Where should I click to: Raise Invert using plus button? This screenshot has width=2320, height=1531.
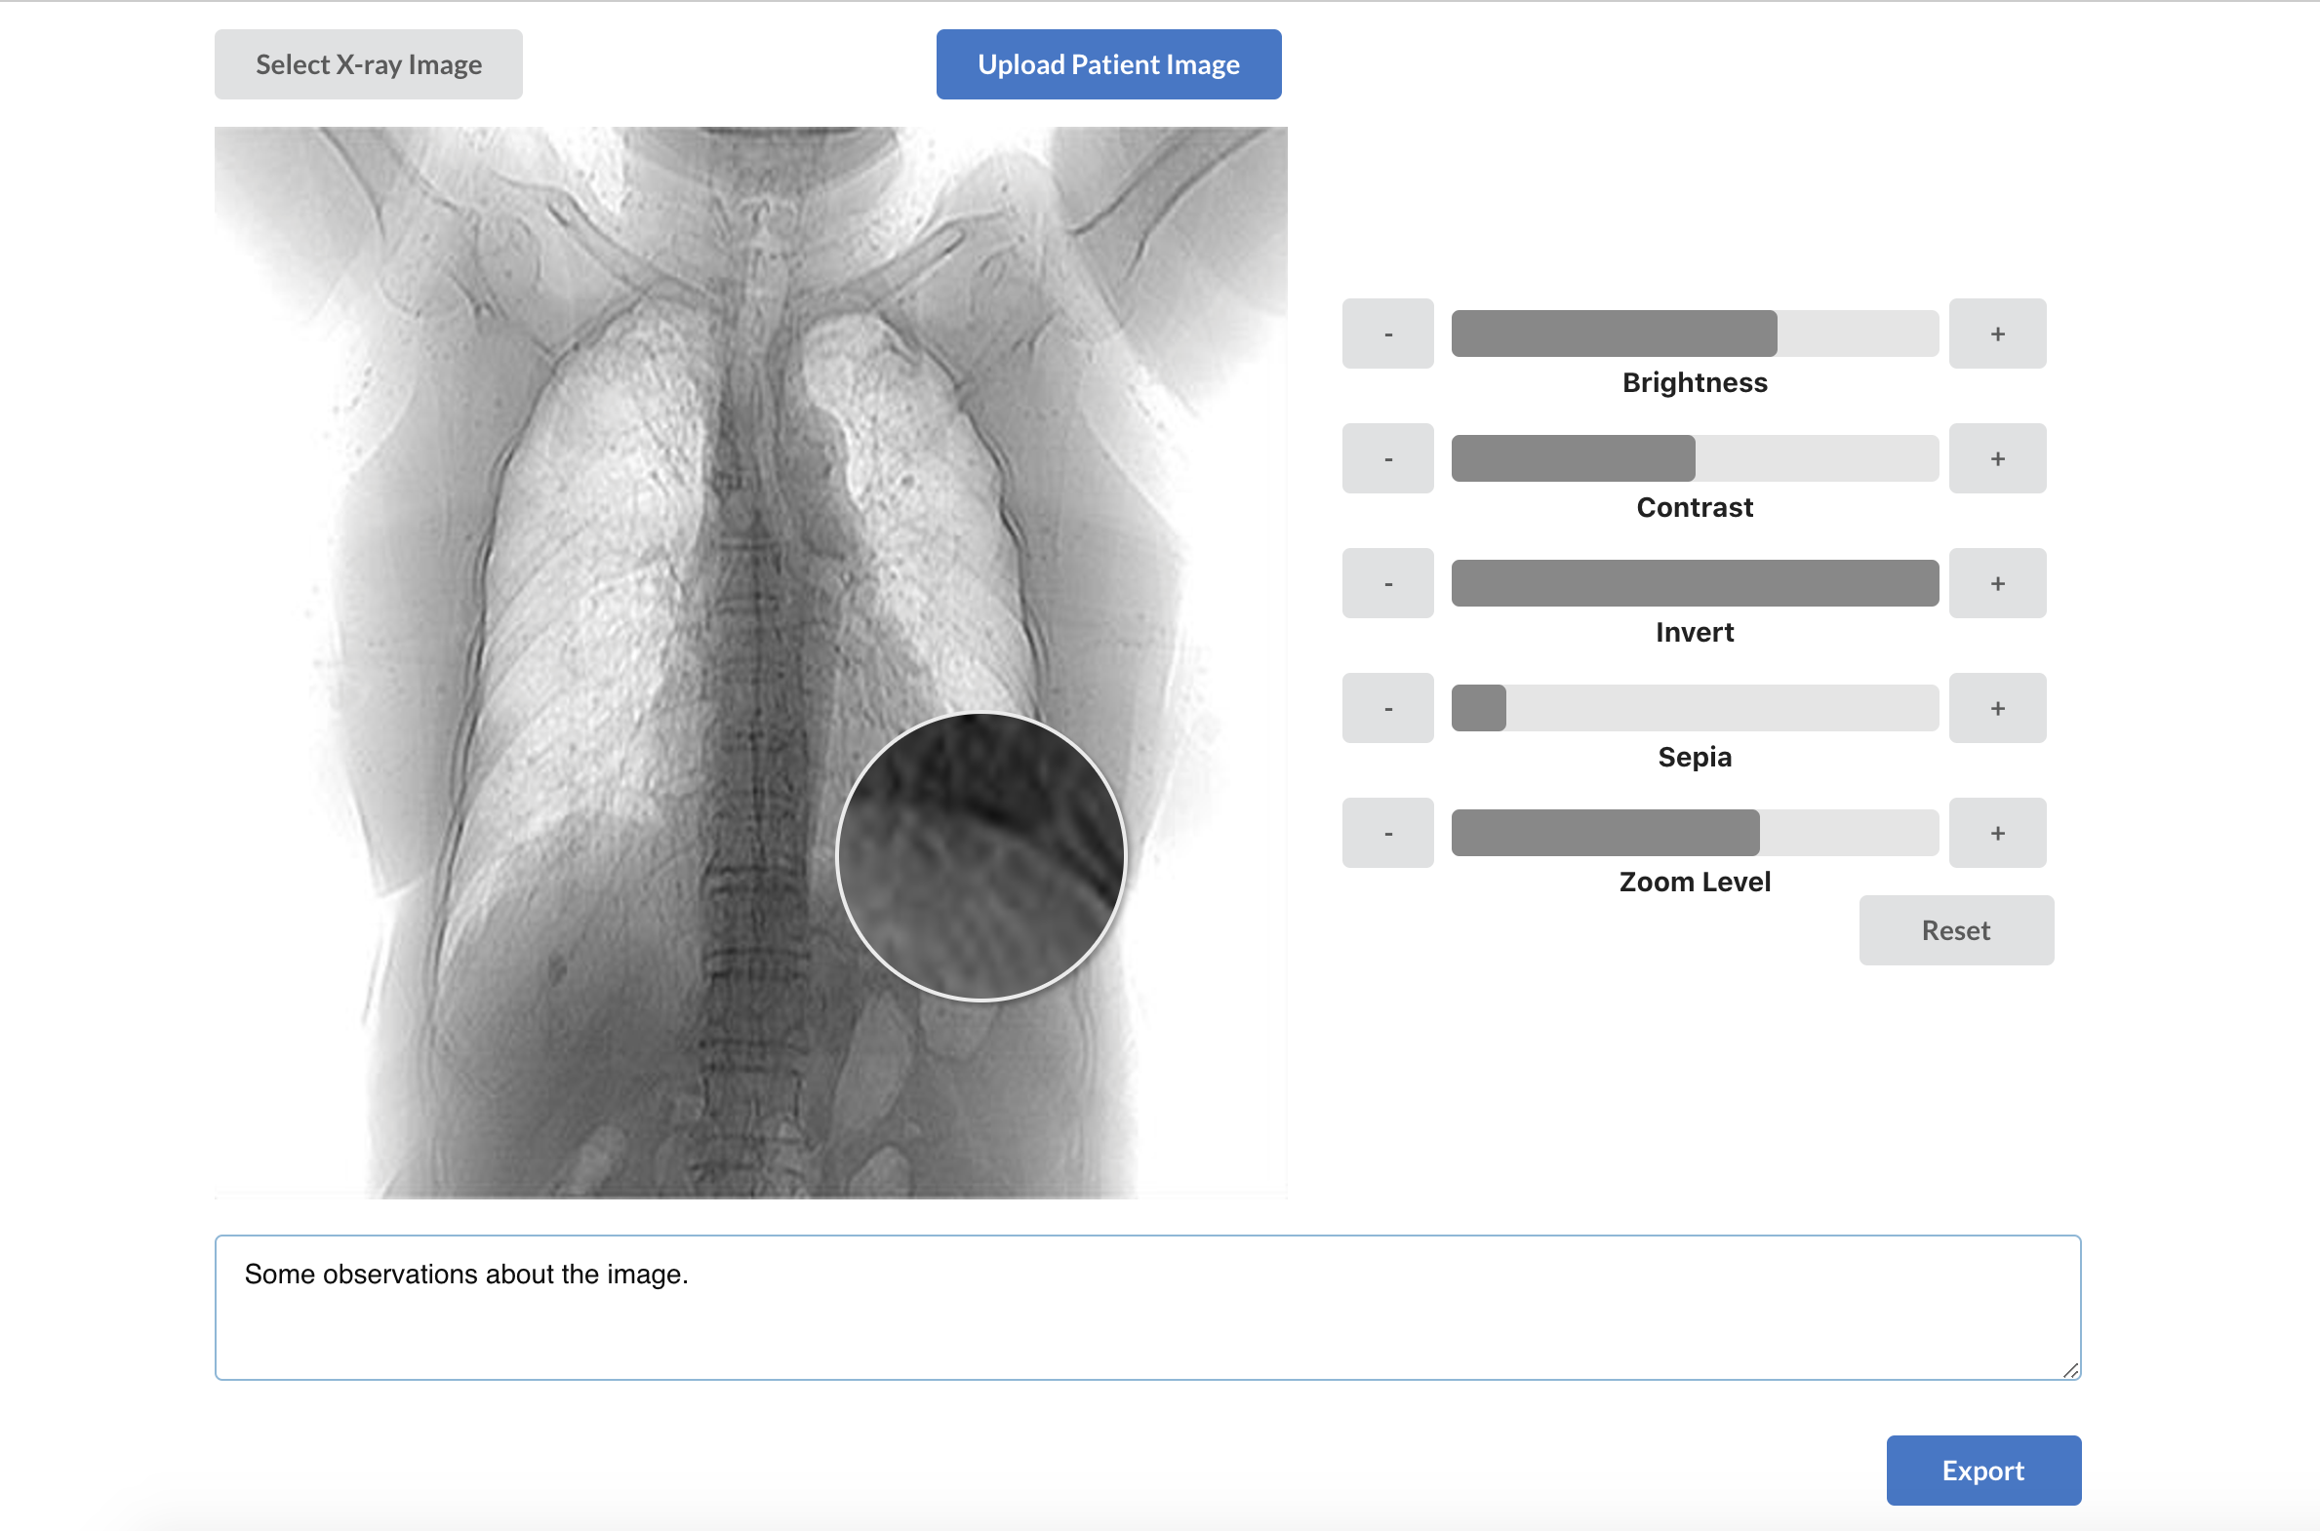tap(1997, 584)
